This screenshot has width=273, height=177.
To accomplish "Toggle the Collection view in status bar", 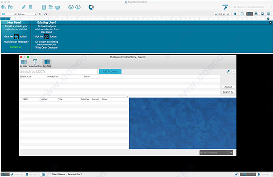I will (17, 174).
